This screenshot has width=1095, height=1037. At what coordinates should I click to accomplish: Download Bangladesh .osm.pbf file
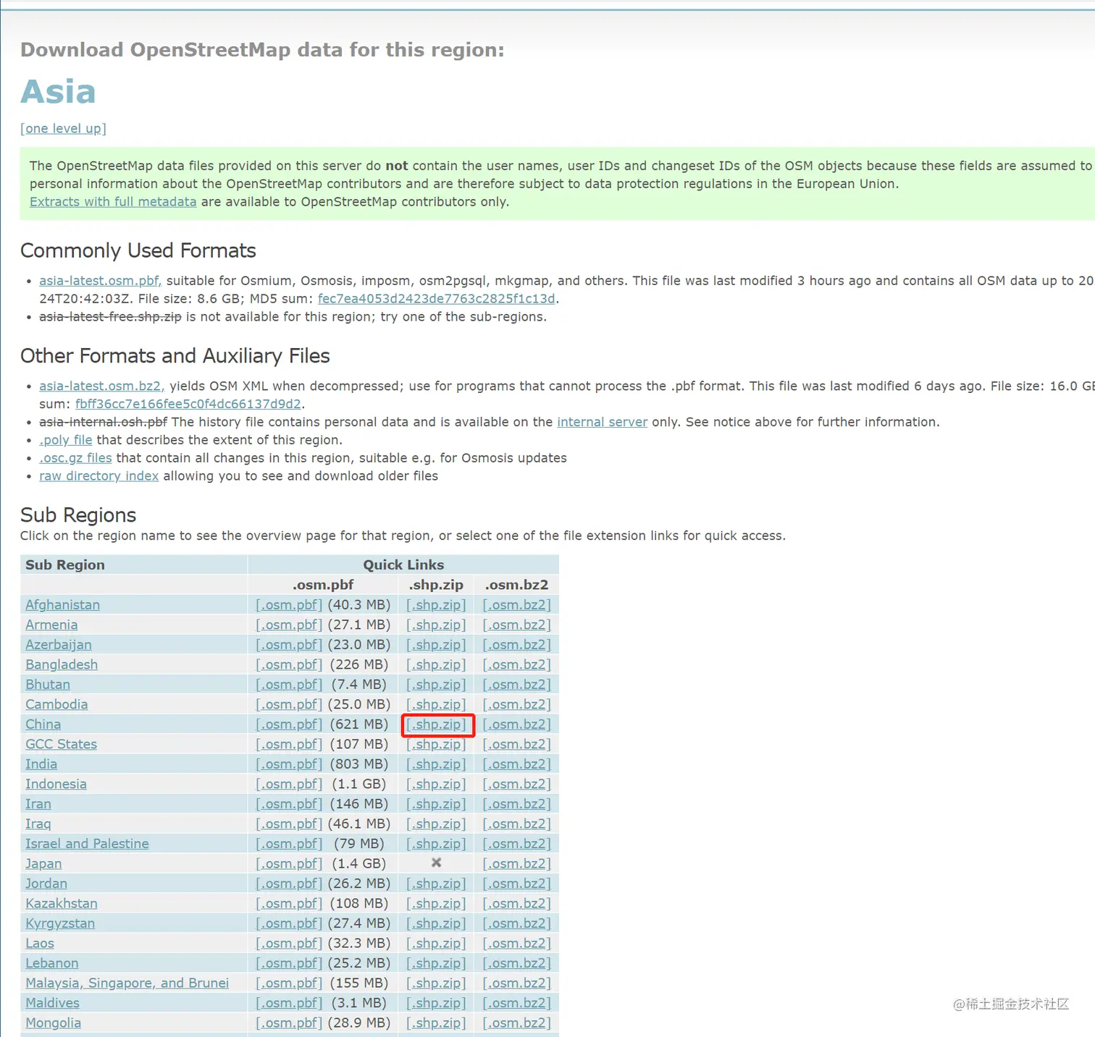[x=289, y=664]
